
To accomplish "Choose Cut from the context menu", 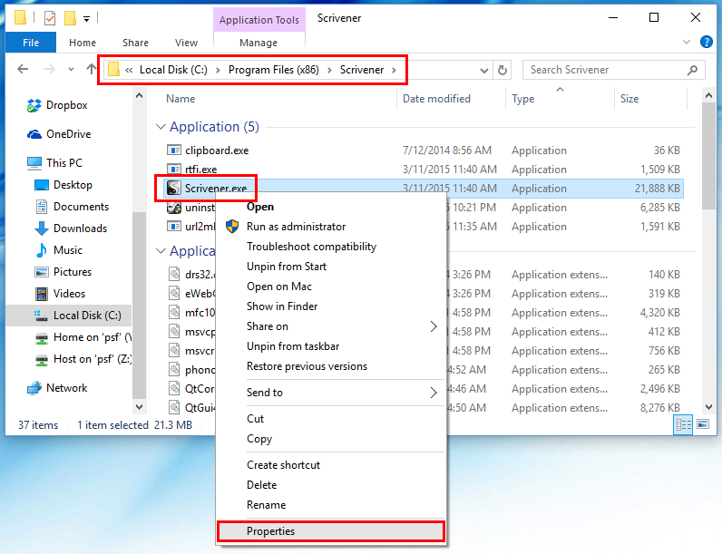I will tap(255, 419).
